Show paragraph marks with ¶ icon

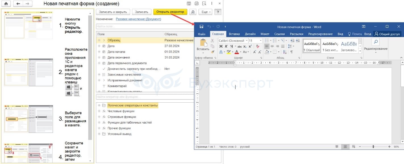click(291, 52)
